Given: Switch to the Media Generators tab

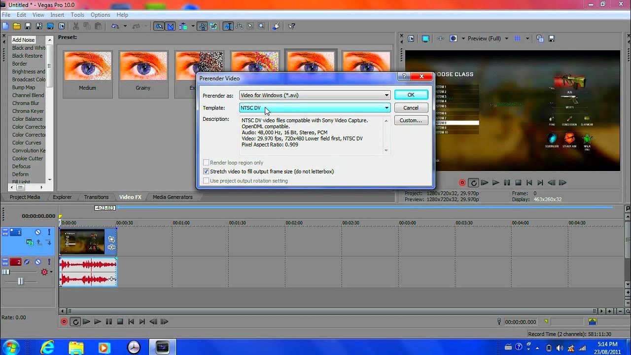Looking at the screenshot, I should pyautogui.click(x=173, y=197).
